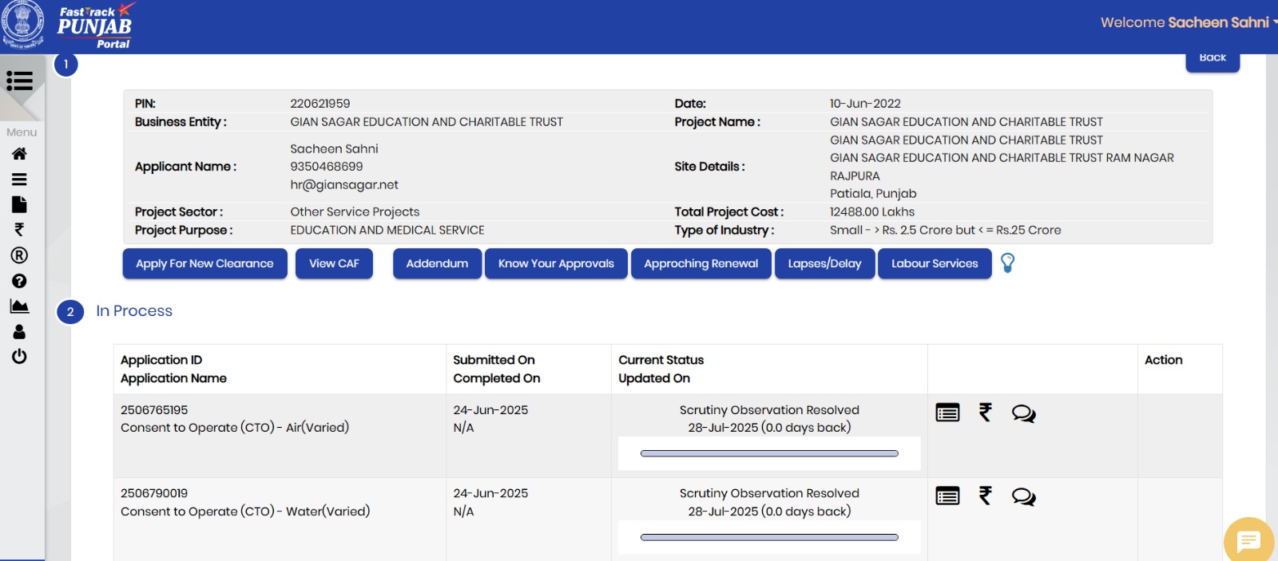Open the hamburger menu at sidebar top
The width and height of the screenshot is (1278, 561).
19,81
